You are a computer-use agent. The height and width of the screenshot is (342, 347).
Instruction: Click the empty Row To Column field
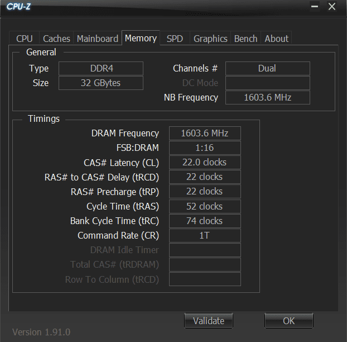point(205,279)
